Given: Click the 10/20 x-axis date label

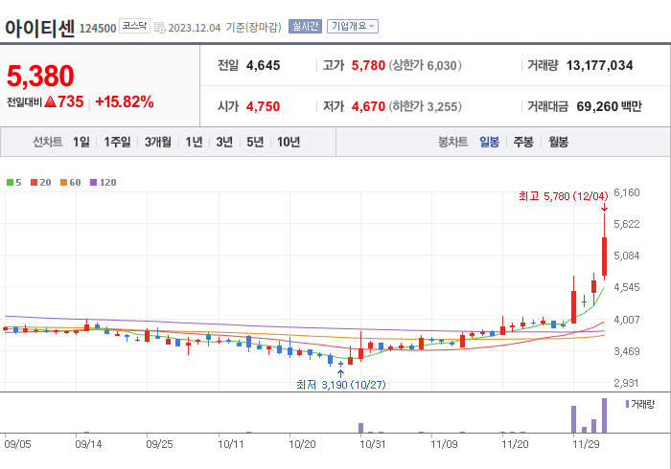Looking at the screenshot, I should pyautogui.click(x=302, y=444).
